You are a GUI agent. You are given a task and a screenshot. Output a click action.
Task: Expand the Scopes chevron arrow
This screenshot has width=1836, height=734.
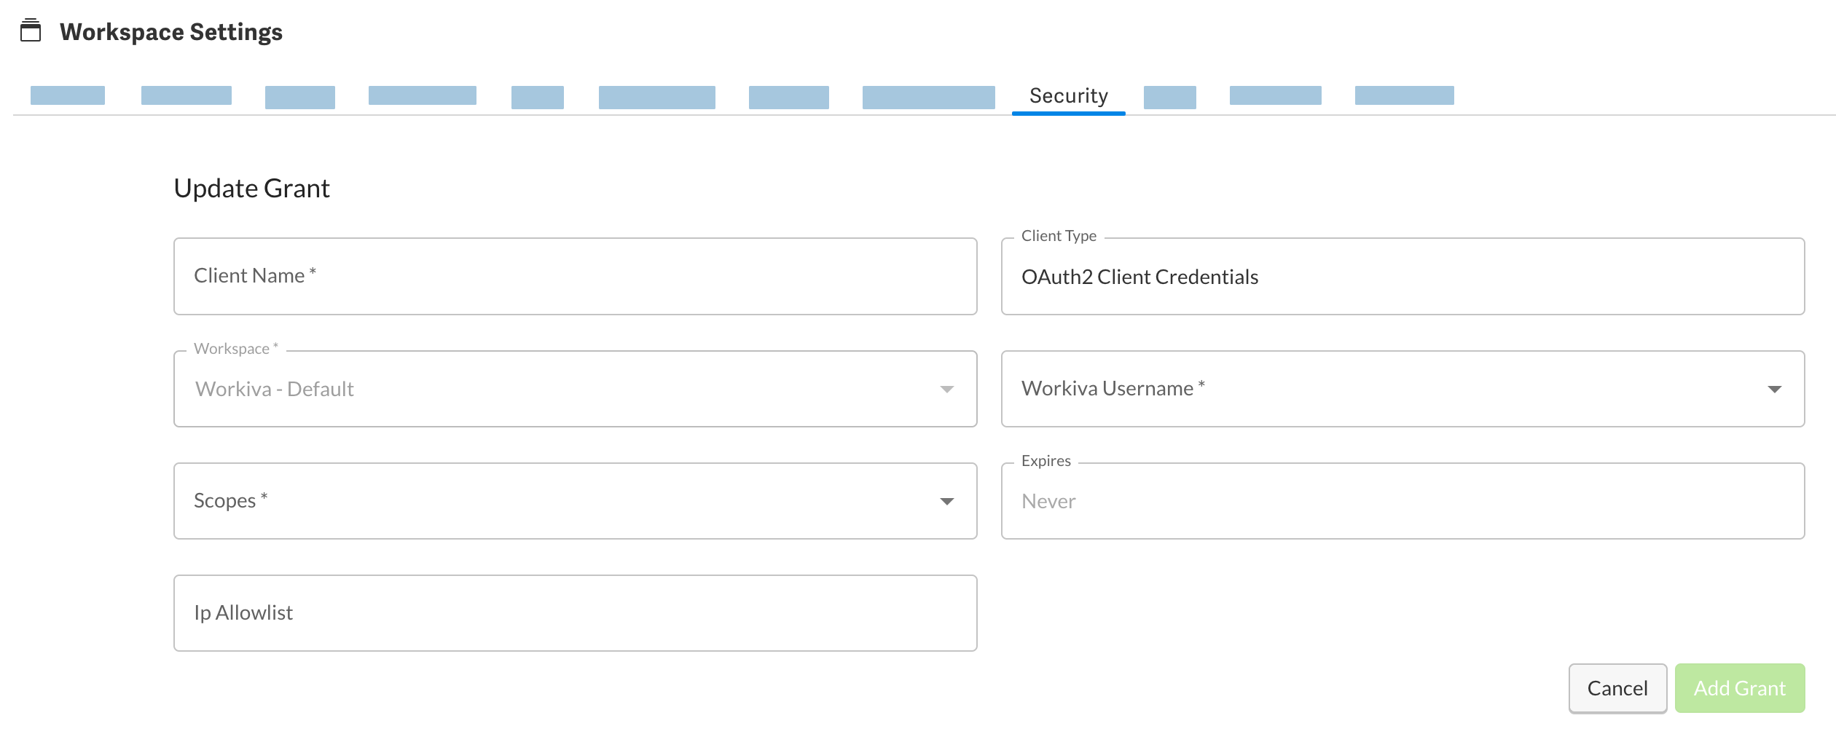(947, 500)
